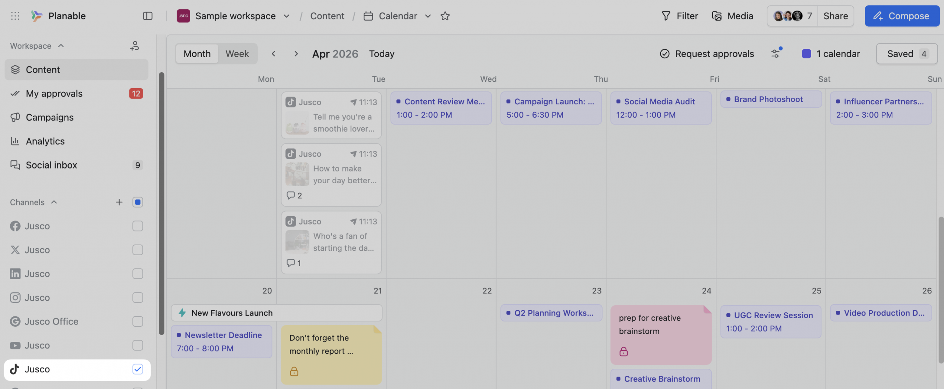Image resolution: width=944 pixels, height=389 pixels.
Task: Open the apps grid icon
Action: tap(15, 16)
